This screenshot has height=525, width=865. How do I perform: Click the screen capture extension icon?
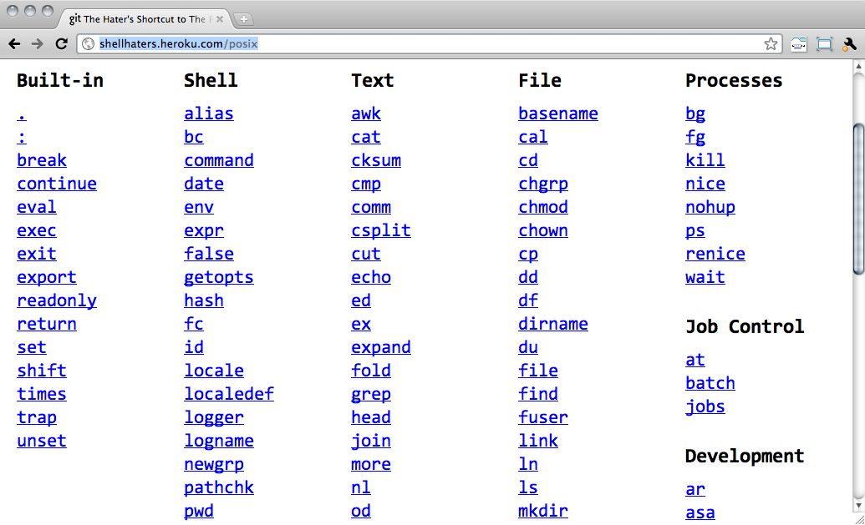[824, 44]
